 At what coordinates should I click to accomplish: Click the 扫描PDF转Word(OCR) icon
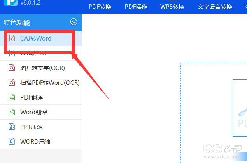[x=12, y=82]
